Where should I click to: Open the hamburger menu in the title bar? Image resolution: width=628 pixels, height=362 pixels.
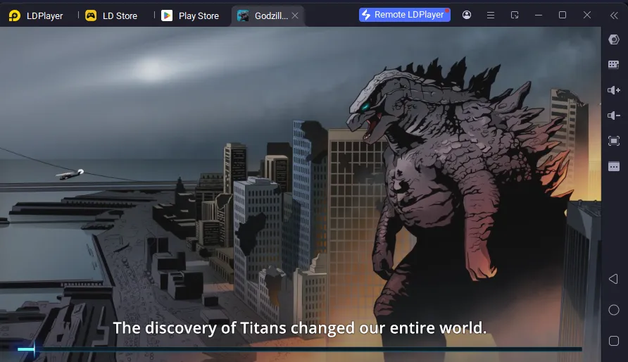tap(491, 15)
